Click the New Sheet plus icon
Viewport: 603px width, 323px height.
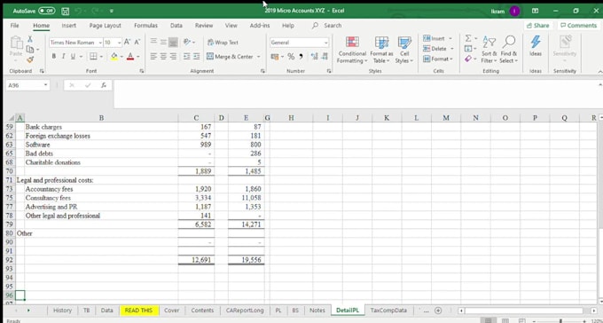click(438, 311)
